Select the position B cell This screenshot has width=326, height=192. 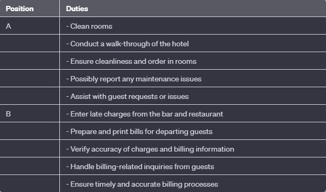tap(29, 114)
